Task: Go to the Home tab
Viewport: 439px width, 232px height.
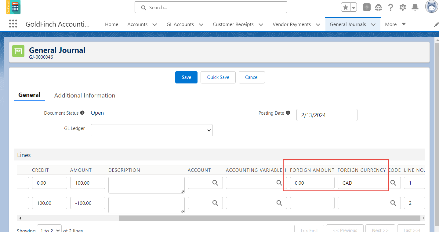Action: tap(111, 24)
